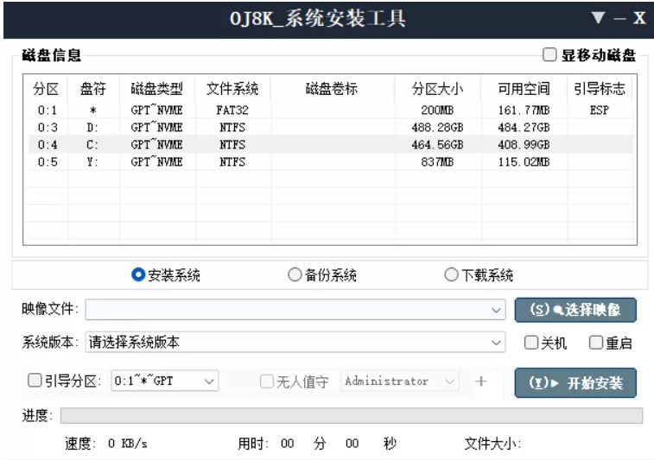Image resolution: width=654 pixels, height=460 pixels.
Task: Click drive letter D: cell
Action: click(92, 127)
